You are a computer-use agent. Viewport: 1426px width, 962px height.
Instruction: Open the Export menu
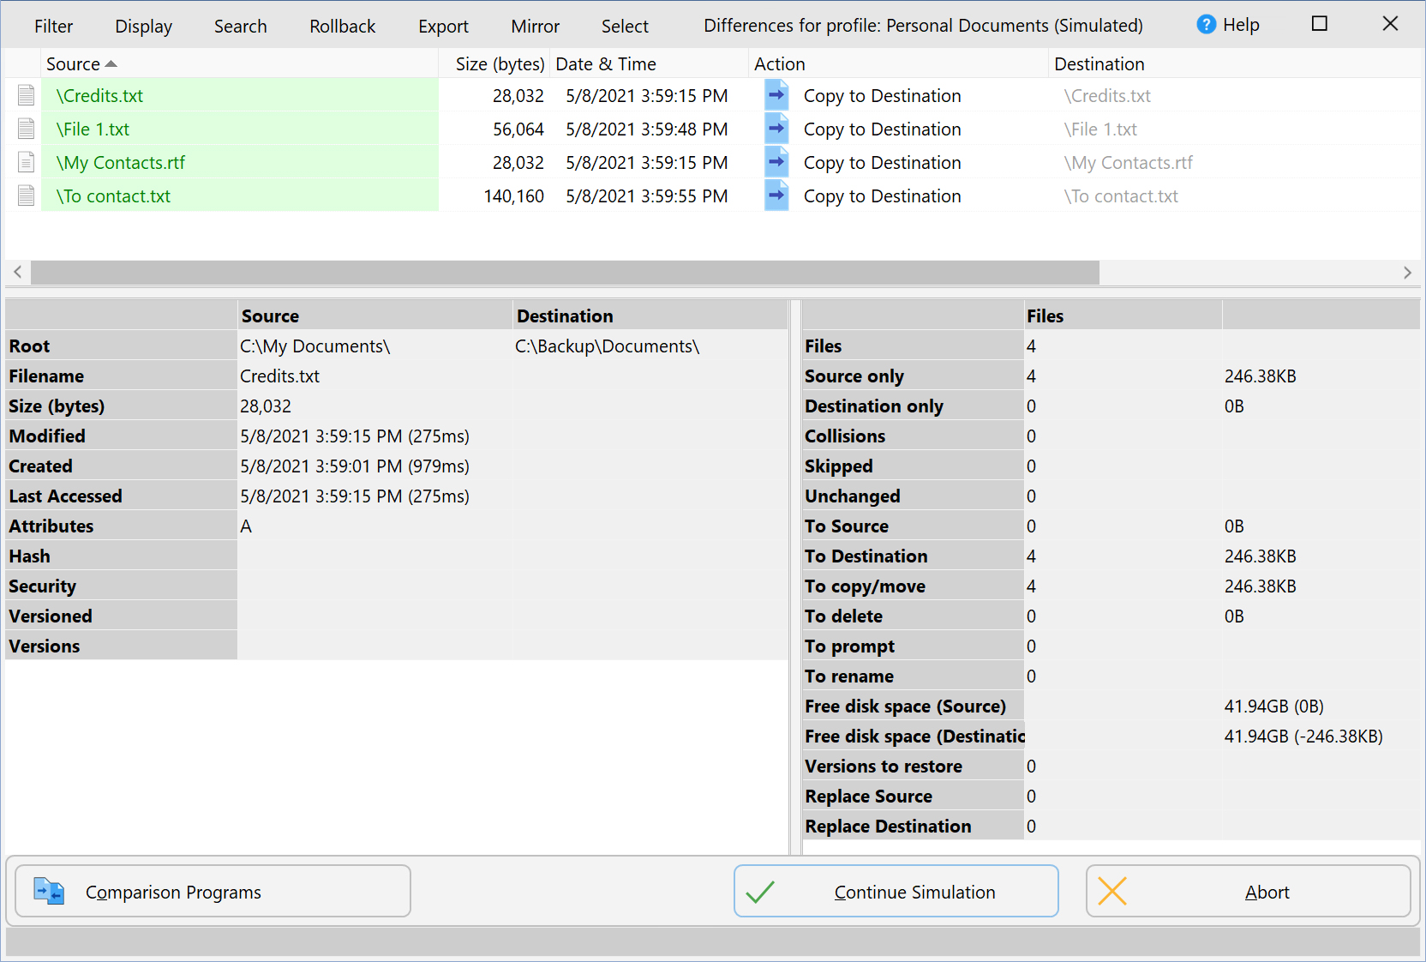(x=444, y=26)
